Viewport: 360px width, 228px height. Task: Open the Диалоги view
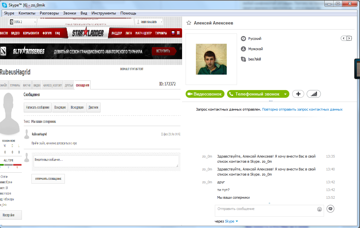click(x=93, y=107)
